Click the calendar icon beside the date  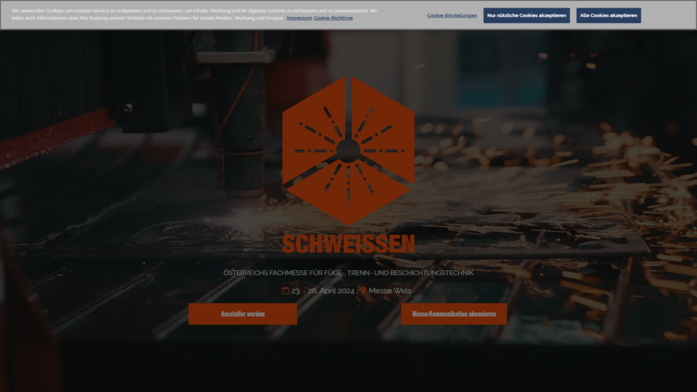pyautogui.click(x=285, y=291)
